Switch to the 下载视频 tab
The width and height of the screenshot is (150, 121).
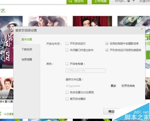[x=27, y=49]
